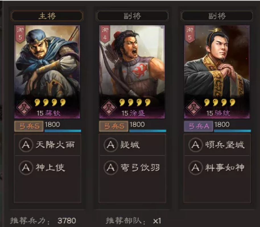The image size is (260, 227).
Task: Click the 御4 cost badge on 徐盛's card
Action: (x=105, y=34)
